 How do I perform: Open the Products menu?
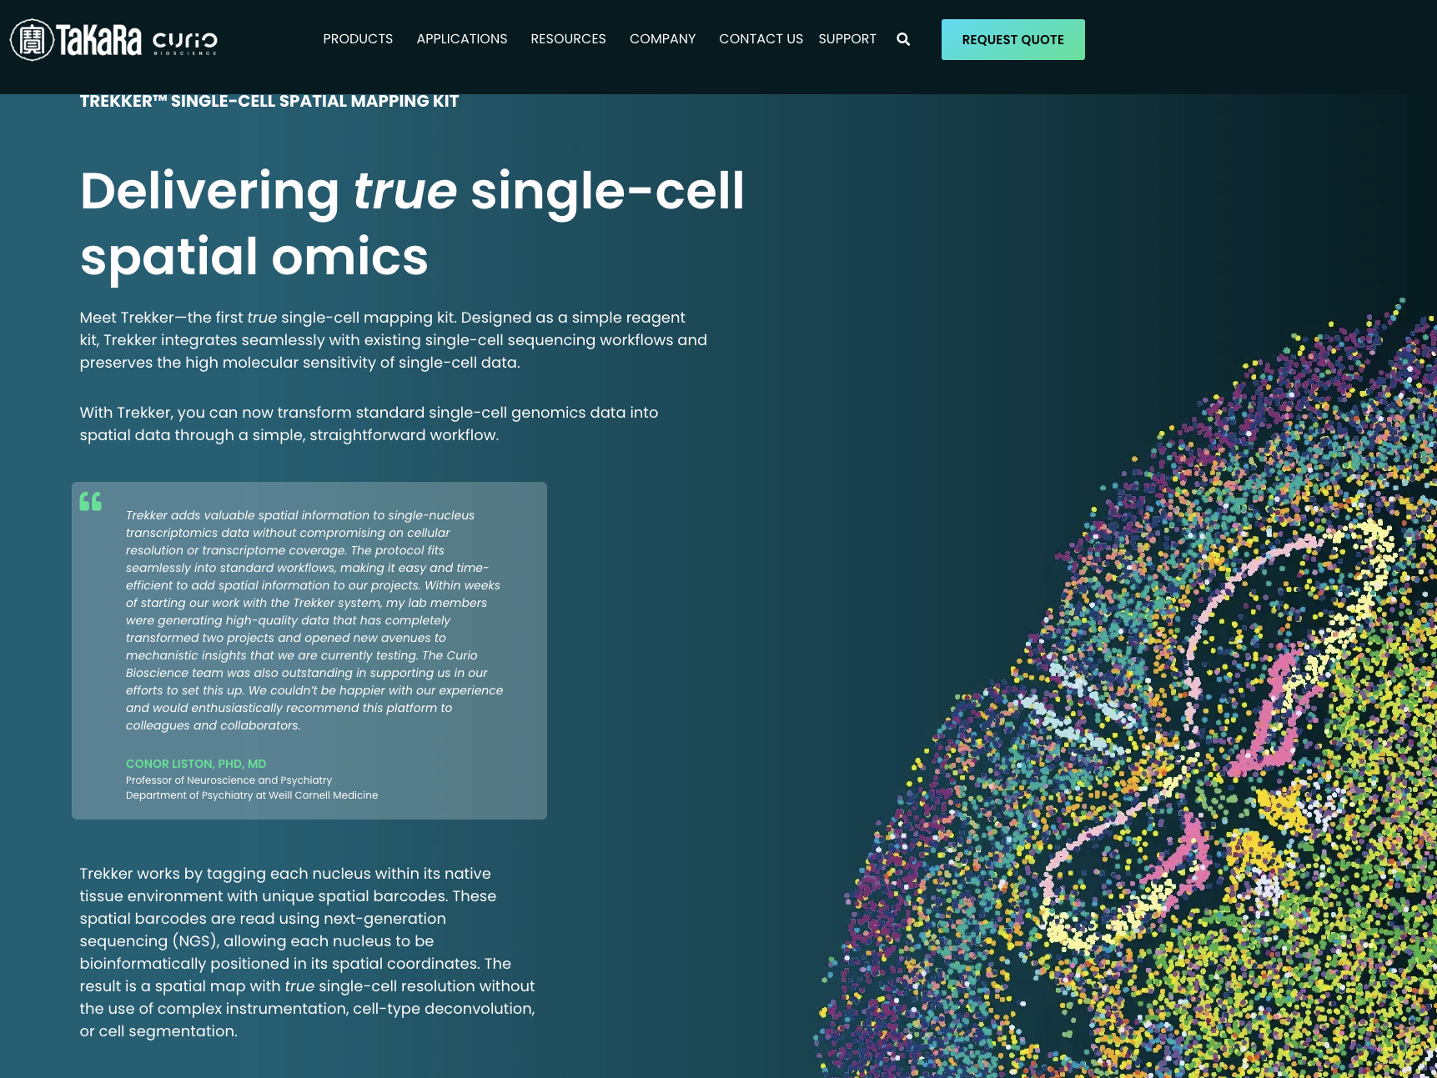click(358, 39)
